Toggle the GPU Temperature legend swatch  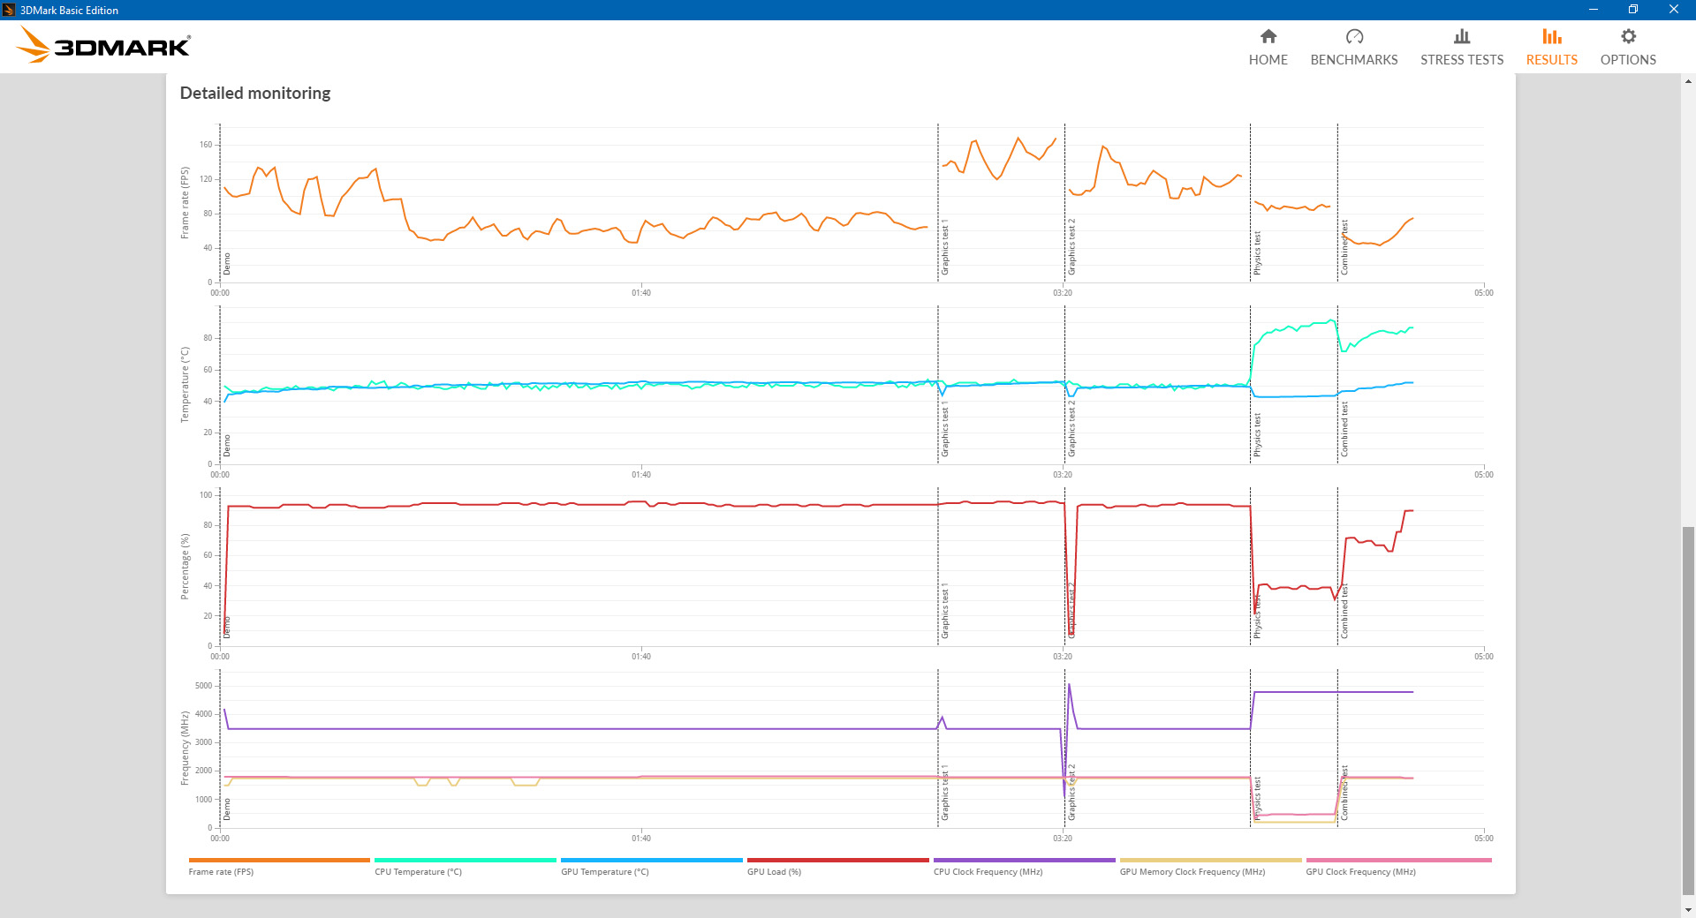point(652,860)
